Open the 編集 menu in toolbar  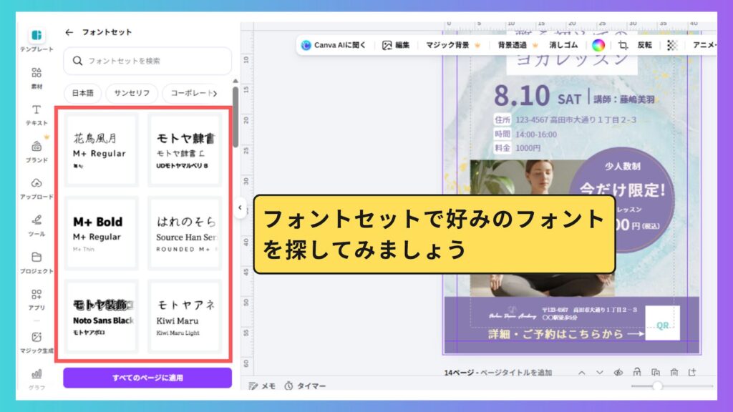(396, 45)
